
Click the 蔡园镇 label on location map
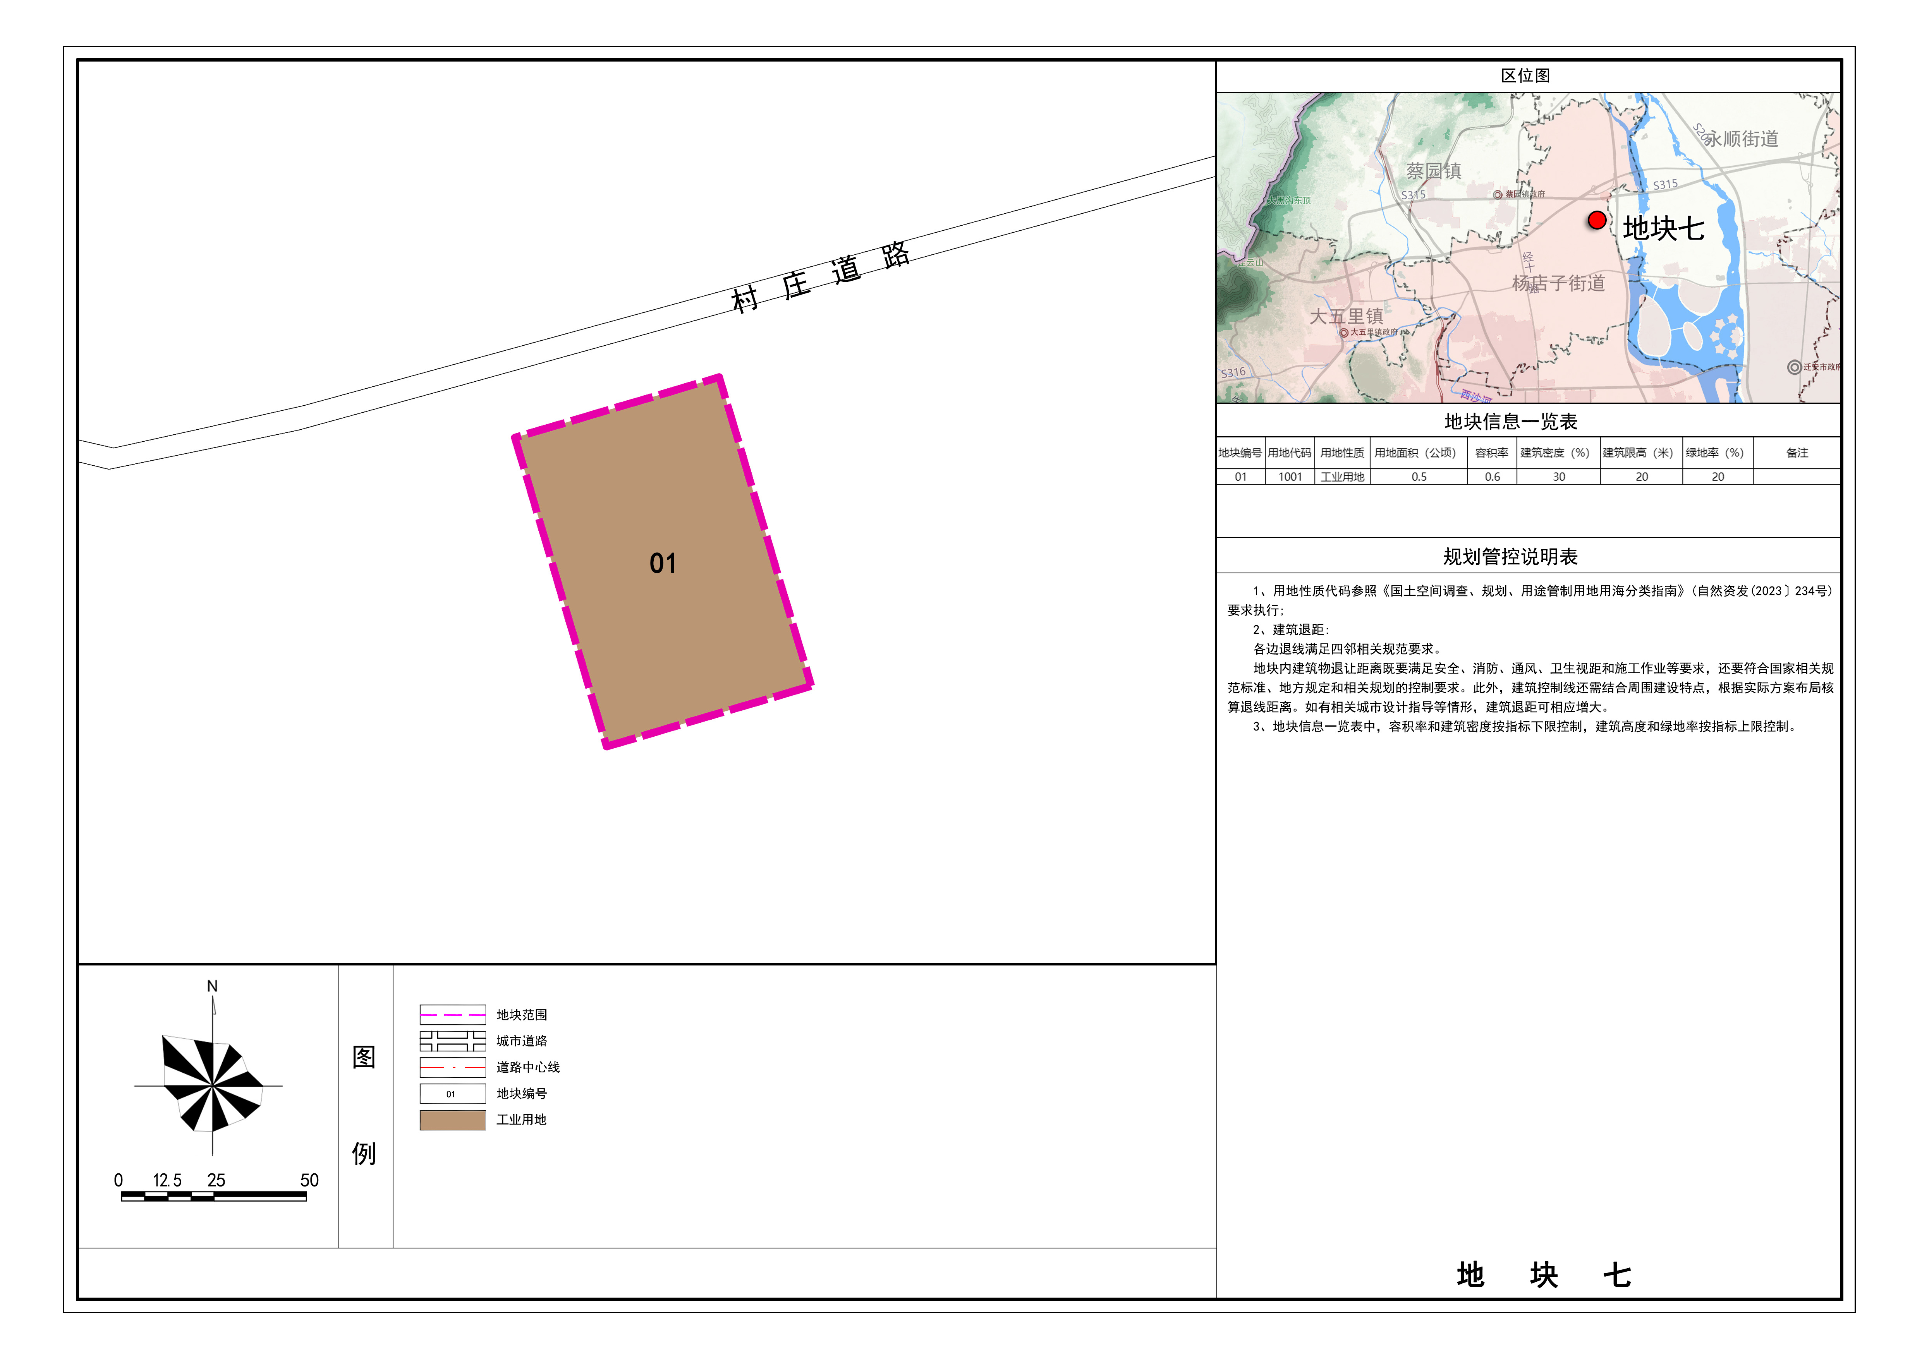coord(1433,171)
